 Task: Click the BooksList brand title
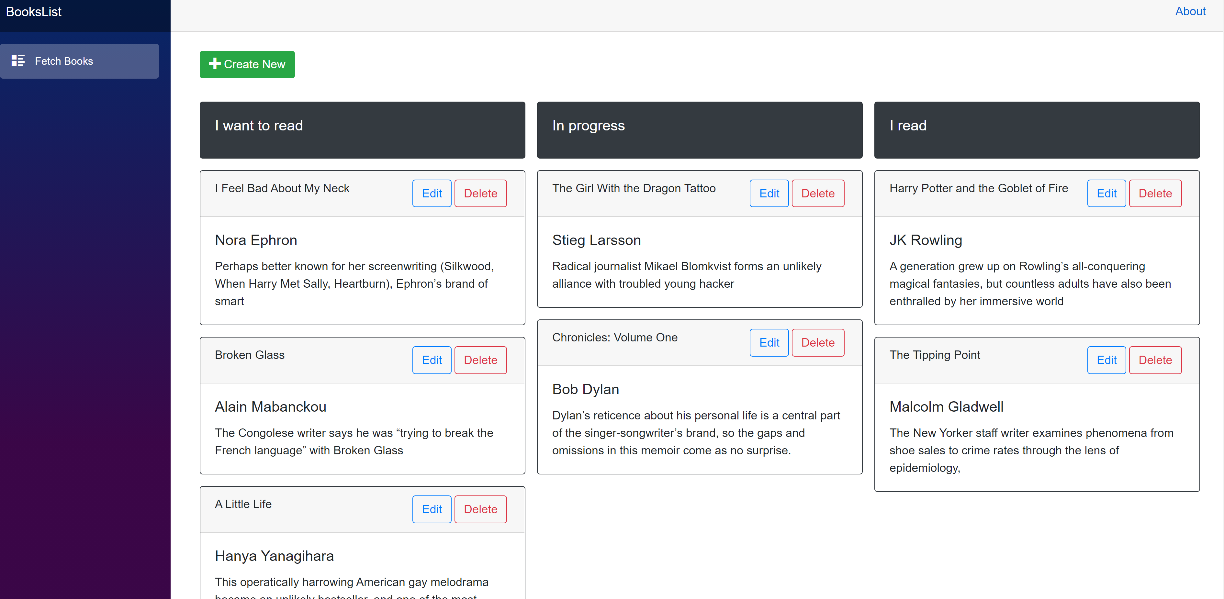[x=34, y=12]
